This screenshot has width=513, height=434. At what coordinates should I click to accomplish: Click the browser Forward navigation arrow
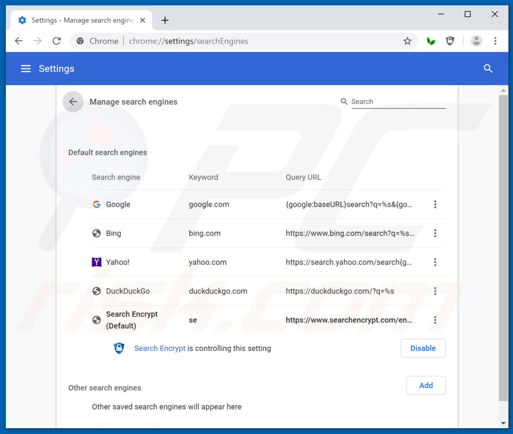38,41
